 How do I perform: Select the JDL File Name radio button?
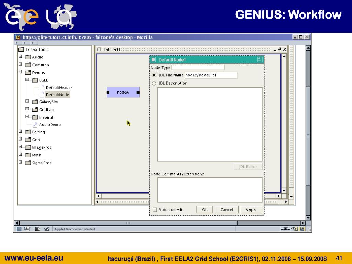coord(154,75)
